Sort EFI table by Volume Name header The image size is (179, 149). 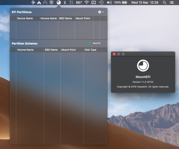pyautogui.click(x=48, y=18)
